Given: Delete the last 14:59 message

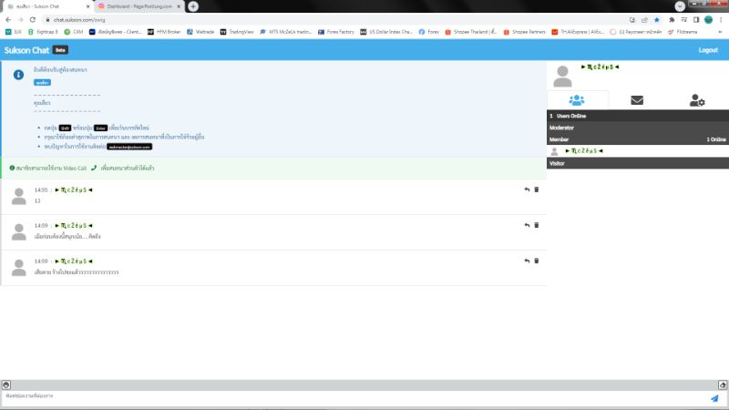Looking at the screenshot, I should [537, 261].
